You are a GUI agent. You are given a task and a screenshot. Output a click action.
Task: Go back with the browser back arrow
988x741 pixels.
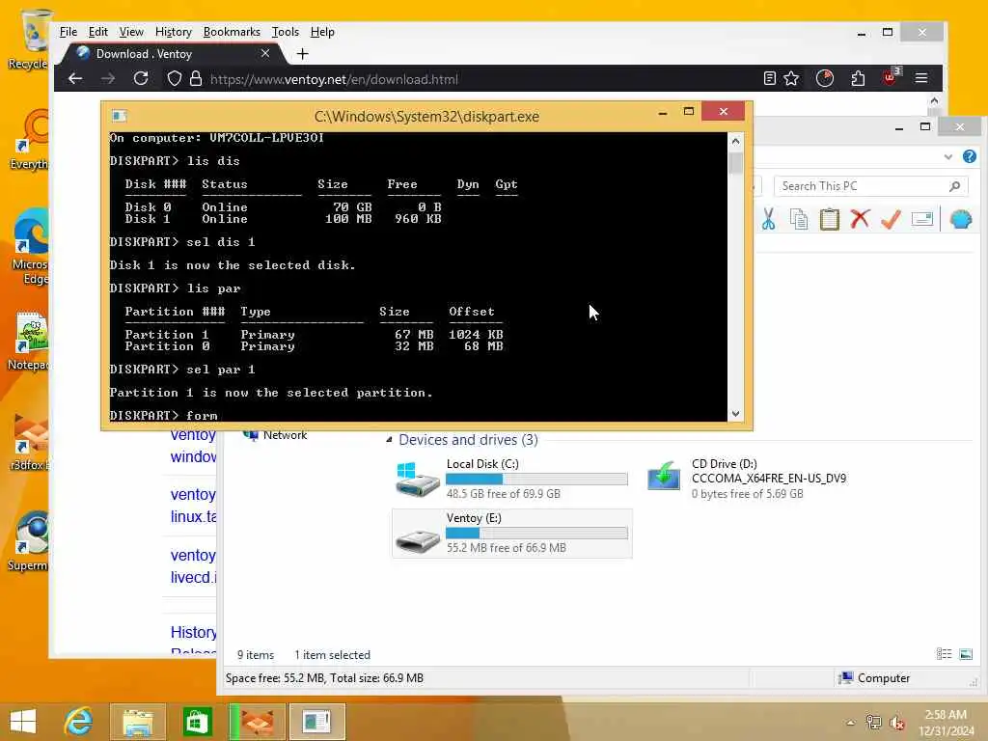click(75, 79)
